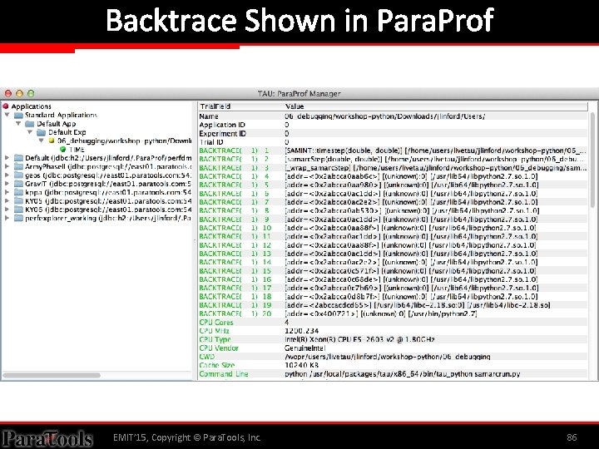Click the Application ID row
Viewport: 599px width, 449px height.
click(393, 125)
